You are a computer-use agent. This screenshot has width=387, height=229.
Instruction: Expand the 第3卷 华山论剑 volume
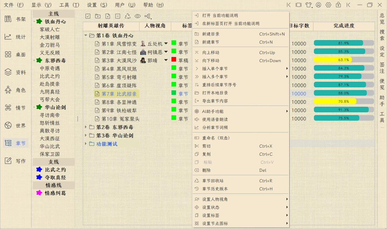pyautogui.click(x=86, y=135)
